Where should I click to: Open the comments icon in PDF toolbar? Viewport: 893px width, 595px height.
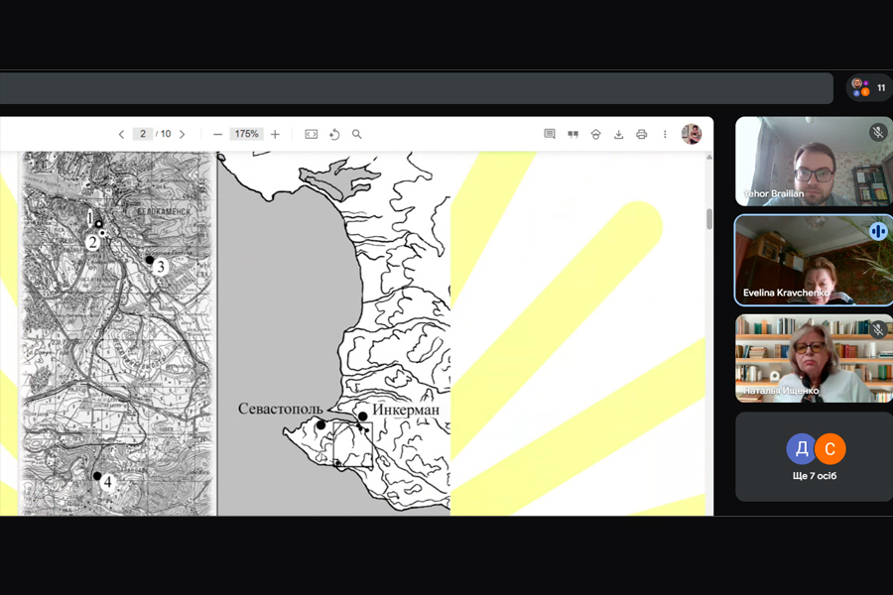click(550, 135)
